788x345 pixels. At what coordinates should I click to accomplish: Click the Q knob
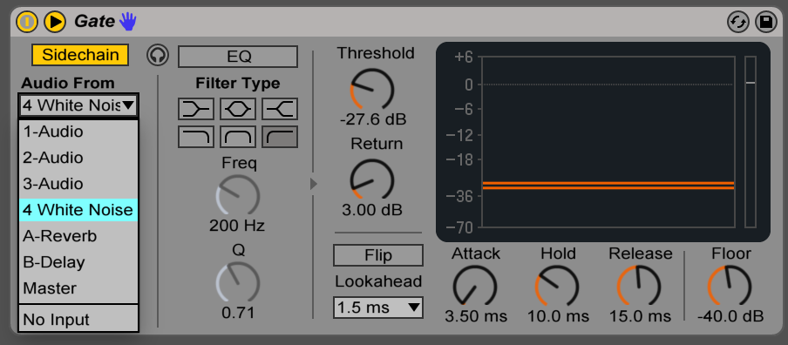(238, 282)
